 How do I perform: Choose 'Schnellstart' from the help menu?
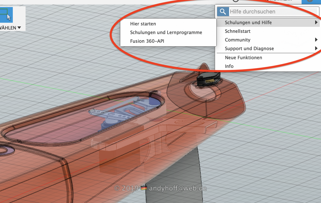click(x=238, y=31)
